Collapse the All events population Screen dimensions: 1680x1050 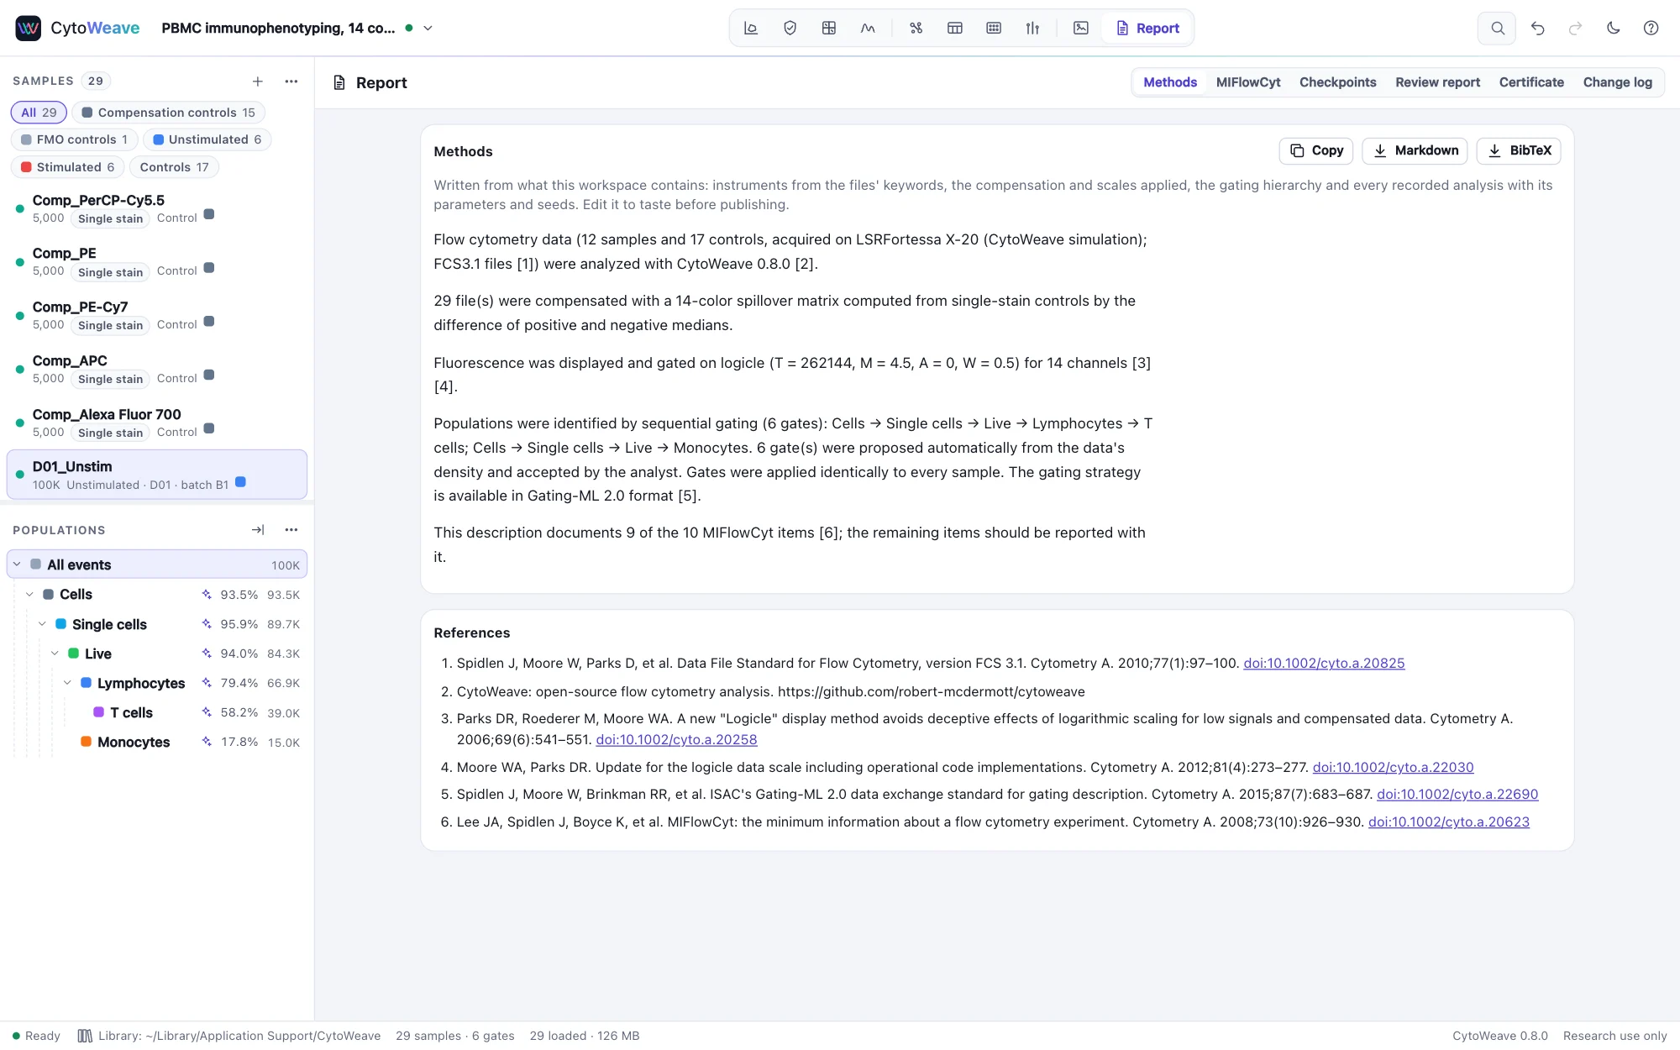tap(17, 564)
